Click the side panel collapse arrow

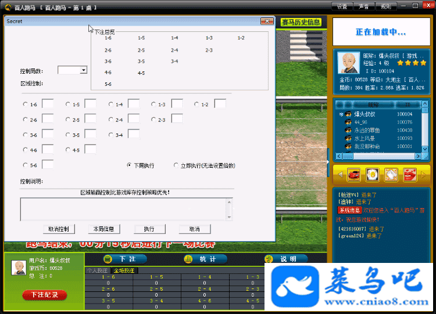[x=328, y=162]
